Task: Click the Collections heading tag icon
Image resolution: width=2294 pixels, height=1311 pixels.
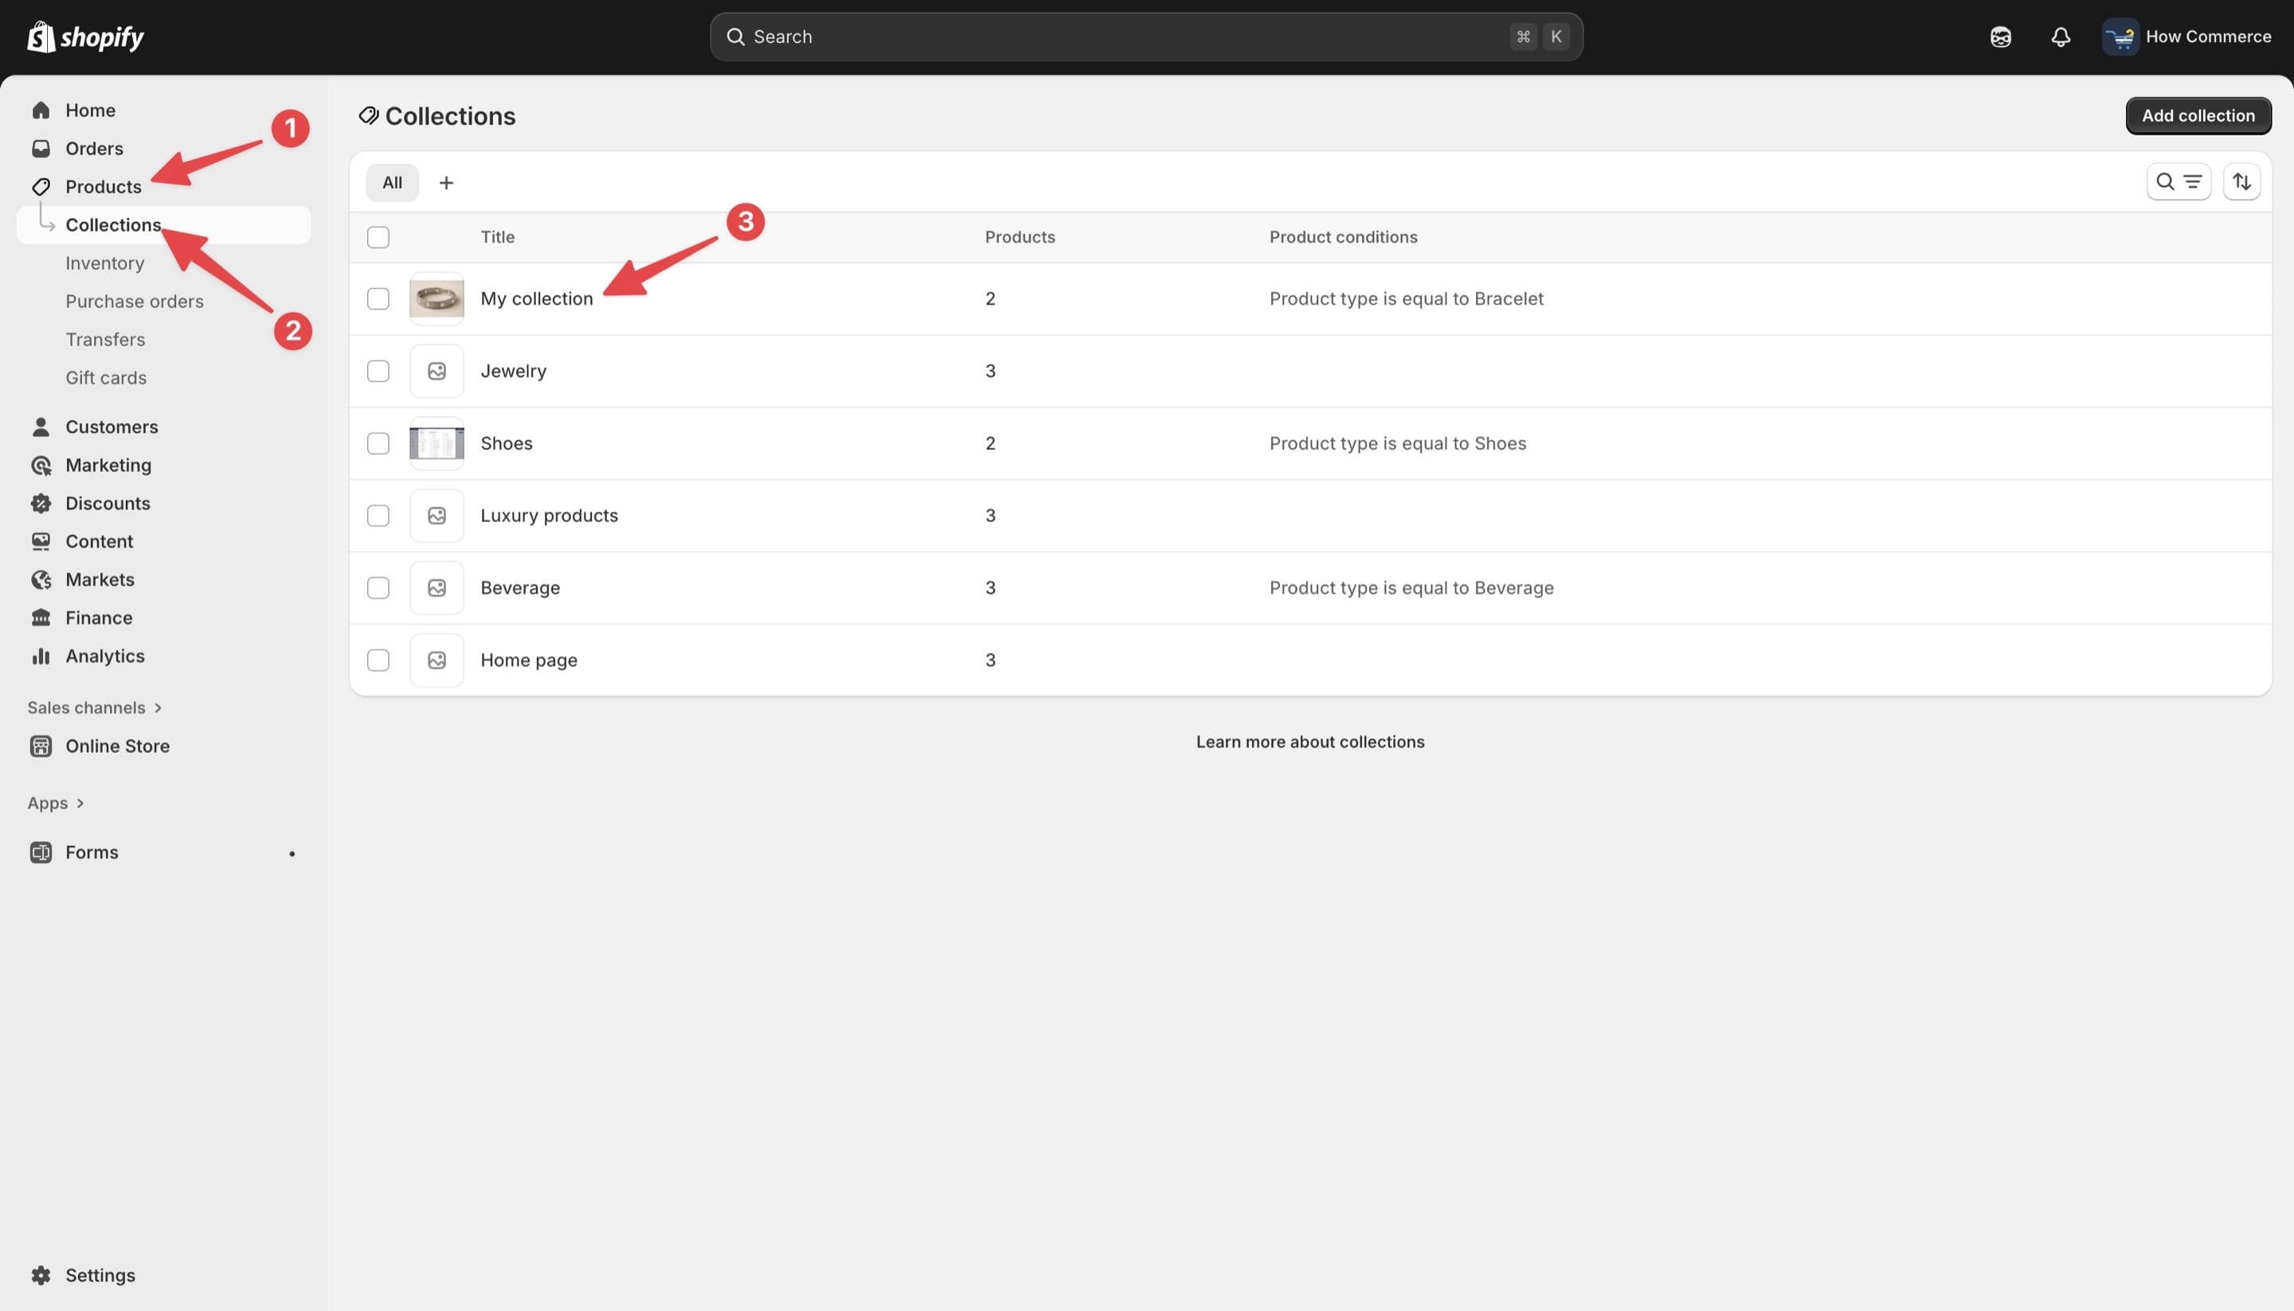Action: (368, 115)
